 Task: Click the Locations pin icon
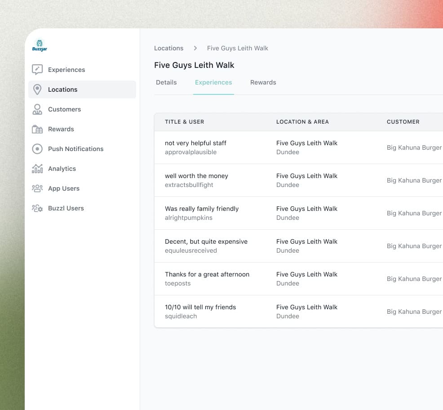click(x=37, y=89)
